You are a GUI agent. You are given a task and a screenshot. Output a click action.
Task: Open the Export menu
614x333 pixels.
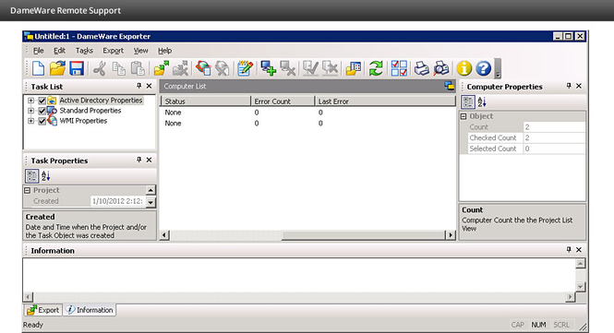114,51
